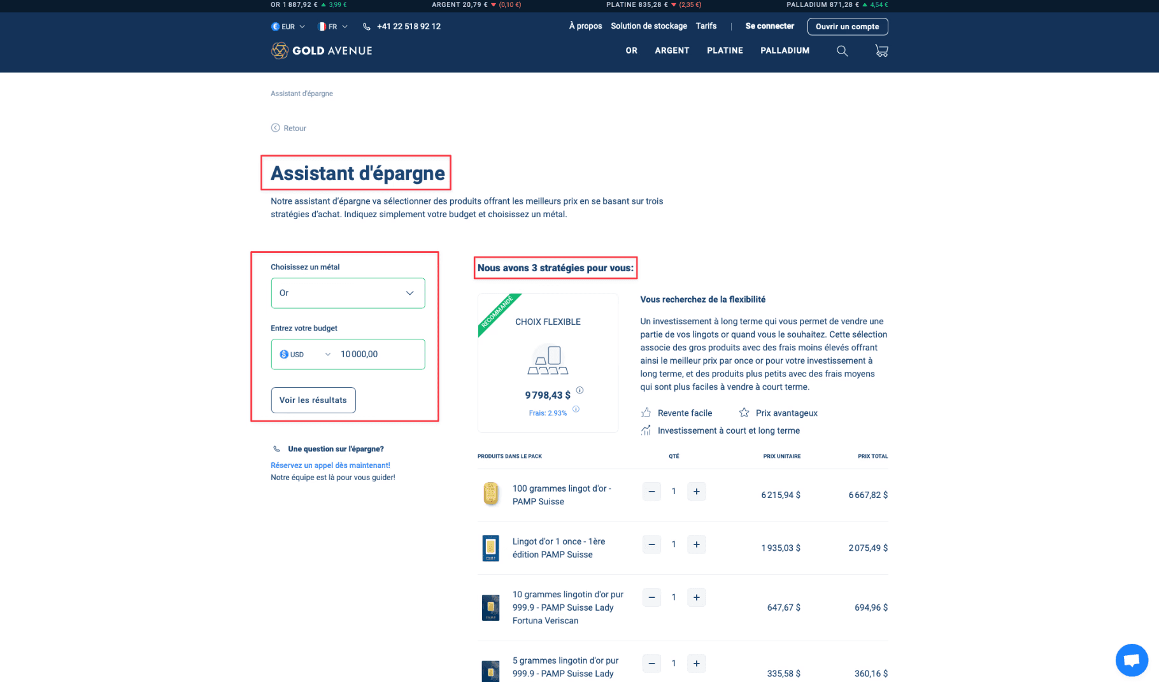Click the Frais: 2.93% text
Image resolution: width=1159 pixels, height=682 pixels.
[548, 413]
